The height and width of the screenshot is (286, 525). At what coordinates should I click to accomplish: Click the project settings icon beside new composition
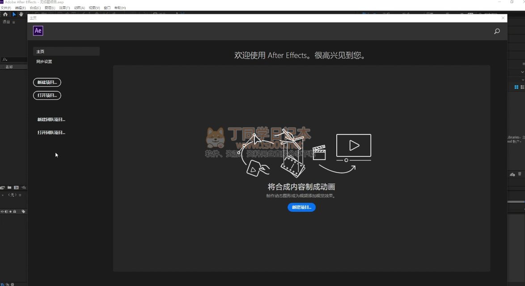pos(24,188)
